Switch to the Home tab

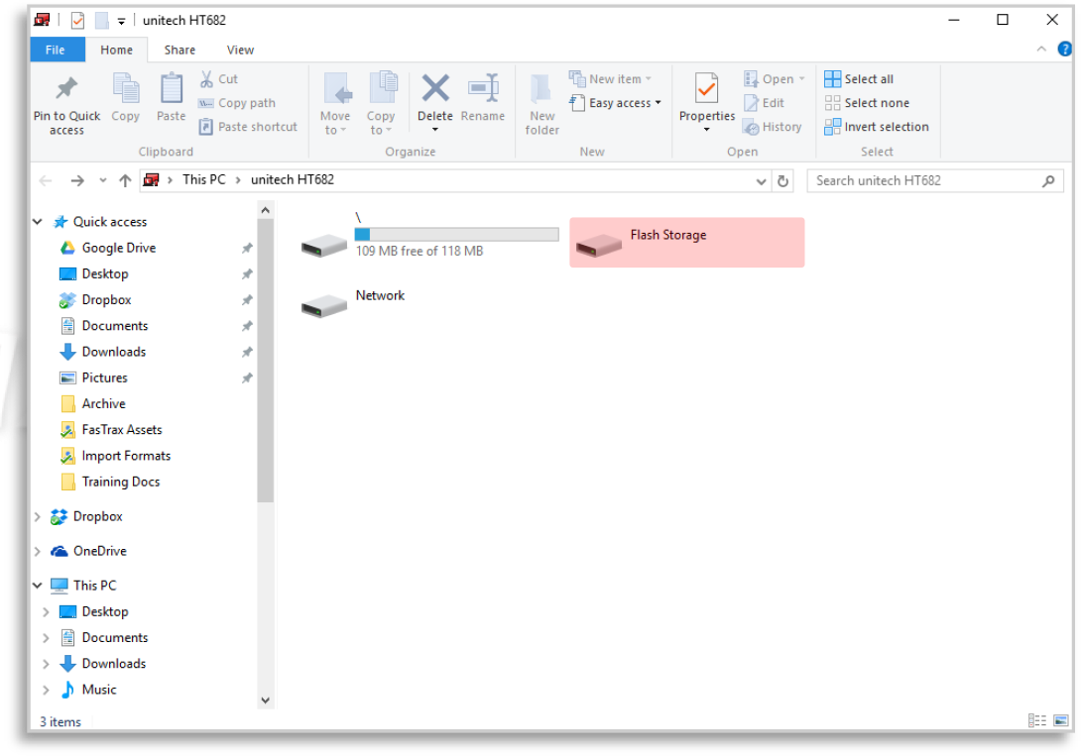116,50
